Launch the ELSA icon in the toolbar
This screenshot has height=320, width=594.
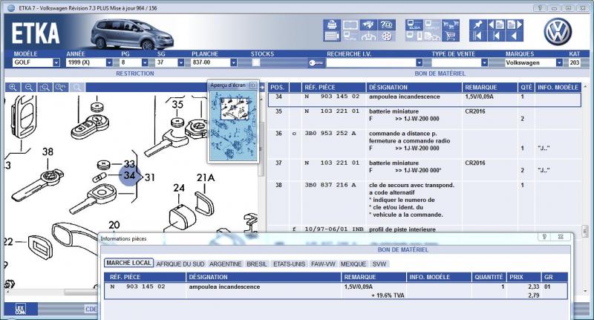414,25
